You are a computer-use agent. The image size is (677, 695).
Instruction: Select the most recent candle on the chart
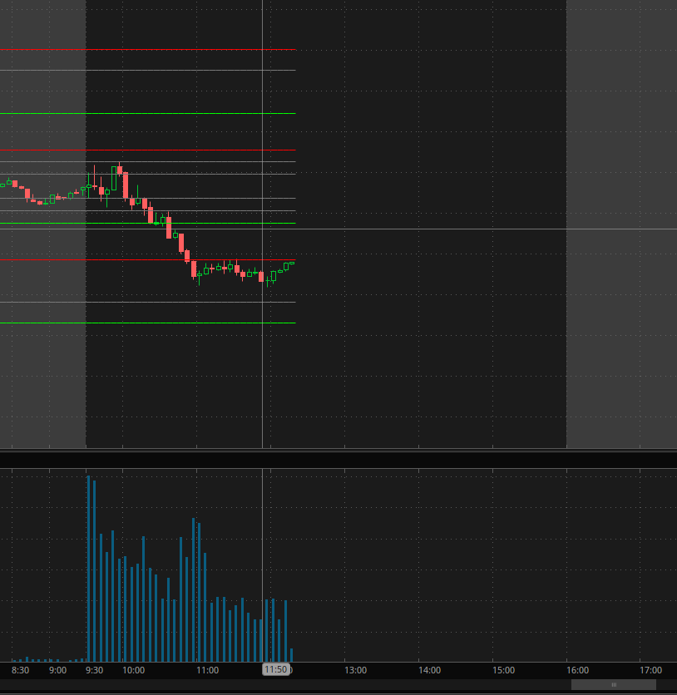(292, 264)
